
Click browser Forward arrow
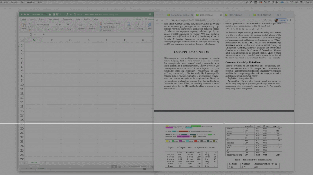[x=162, y=20]
